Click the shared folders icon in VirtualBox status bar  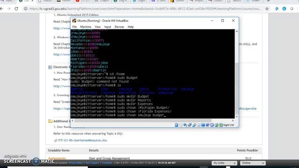pyautogui.click(x=199, y=125)
